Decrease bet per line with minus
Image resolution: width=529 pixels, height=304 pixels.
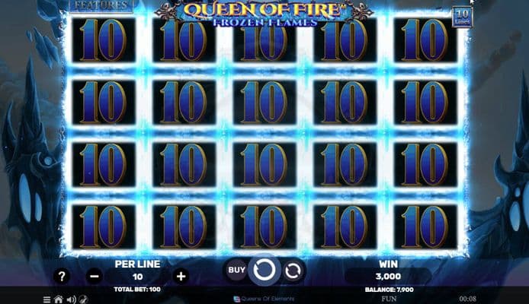(94, 277)
